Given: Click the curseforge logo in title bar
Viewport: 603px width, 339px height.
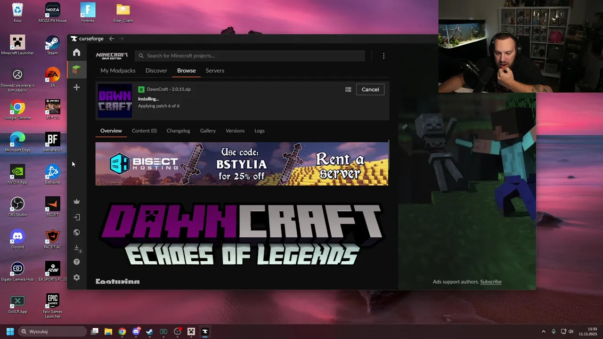Looking at the screenshot, I should (x=87, y=39).
